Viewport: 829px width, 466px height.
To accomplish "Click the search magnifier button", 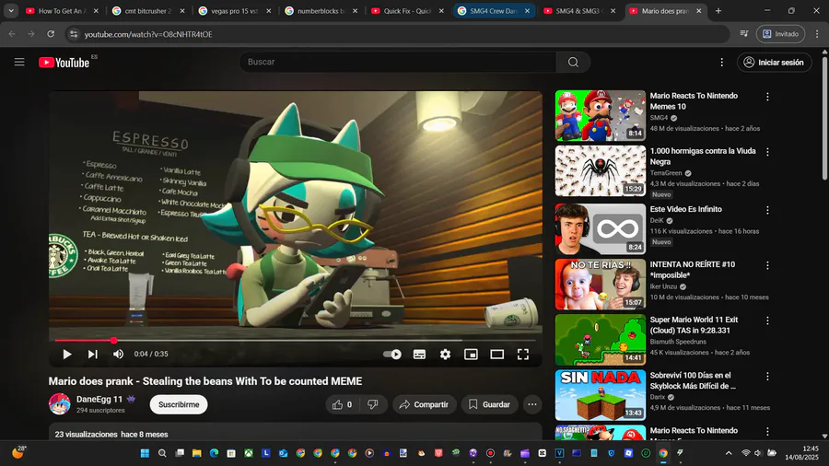I will 573,62.
